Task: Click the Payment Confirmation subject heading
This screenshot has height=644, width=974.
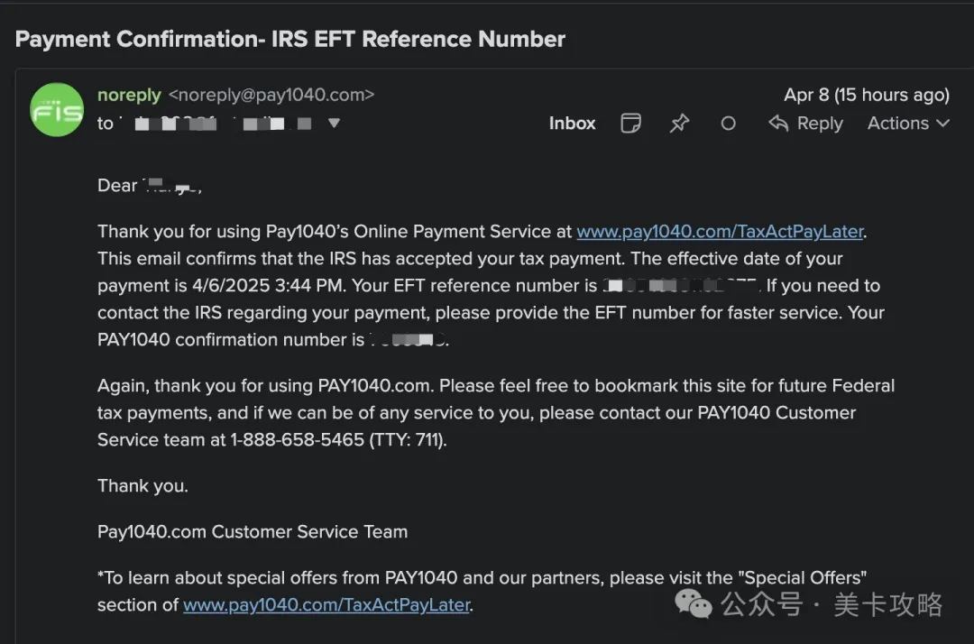Action: (290, 40)
